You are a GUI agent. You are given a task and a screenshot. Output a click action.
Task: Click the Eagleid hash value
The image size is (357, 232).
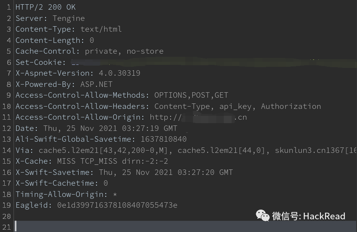coord(117,205)
